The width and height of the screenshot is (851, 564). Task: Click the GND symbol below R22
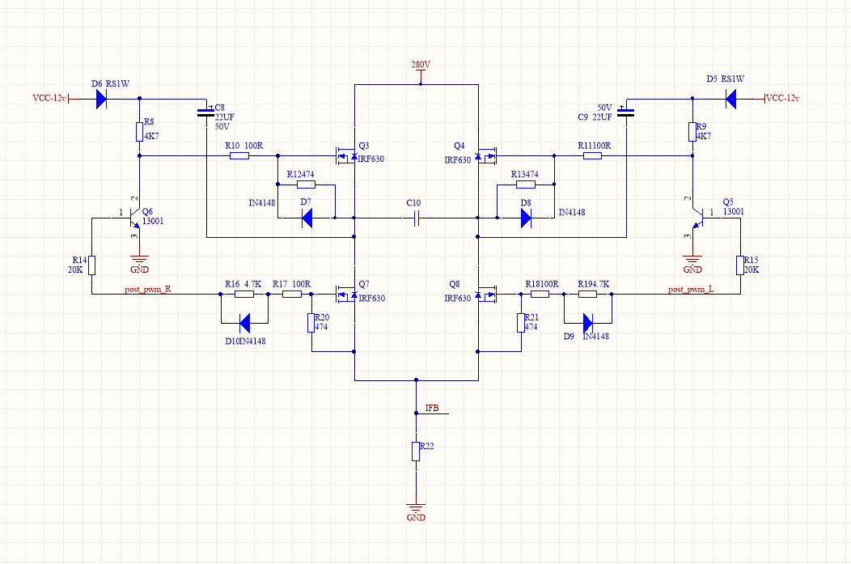pos(416,508)
